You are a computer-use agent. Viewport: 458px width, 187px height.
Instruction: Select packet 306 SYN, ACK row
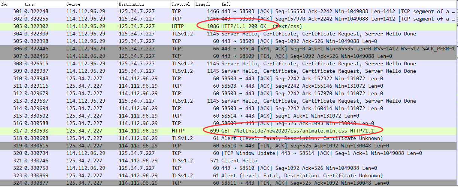(229, 49)
